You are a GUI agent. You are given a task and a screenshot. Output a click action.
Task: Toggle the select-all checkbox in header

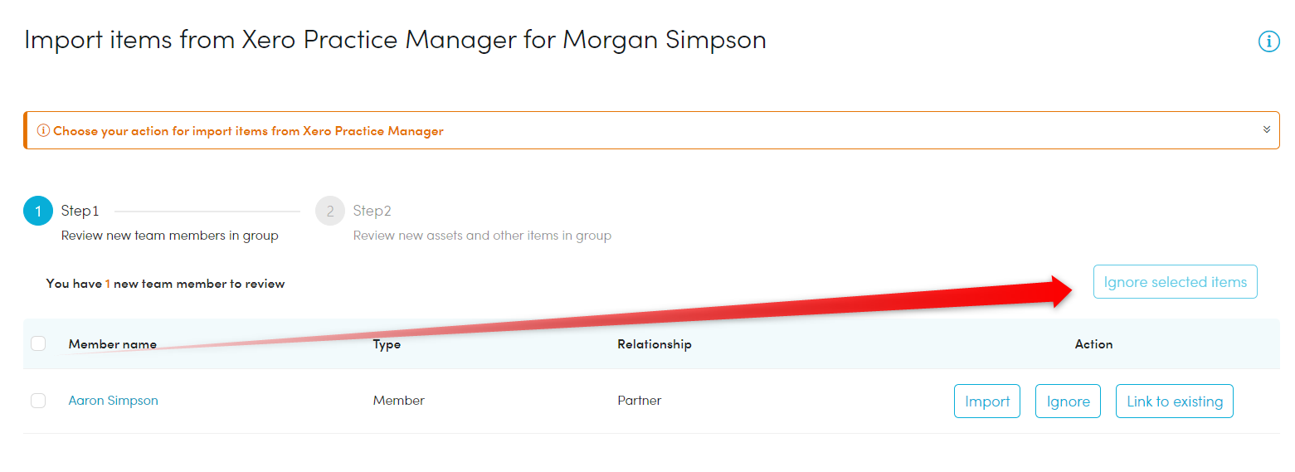pos(38,343)
